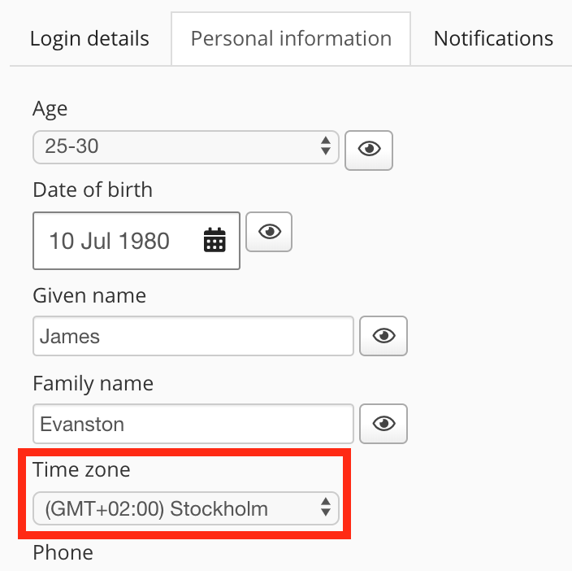Click into the Given name field containing James

coord(193,336)
